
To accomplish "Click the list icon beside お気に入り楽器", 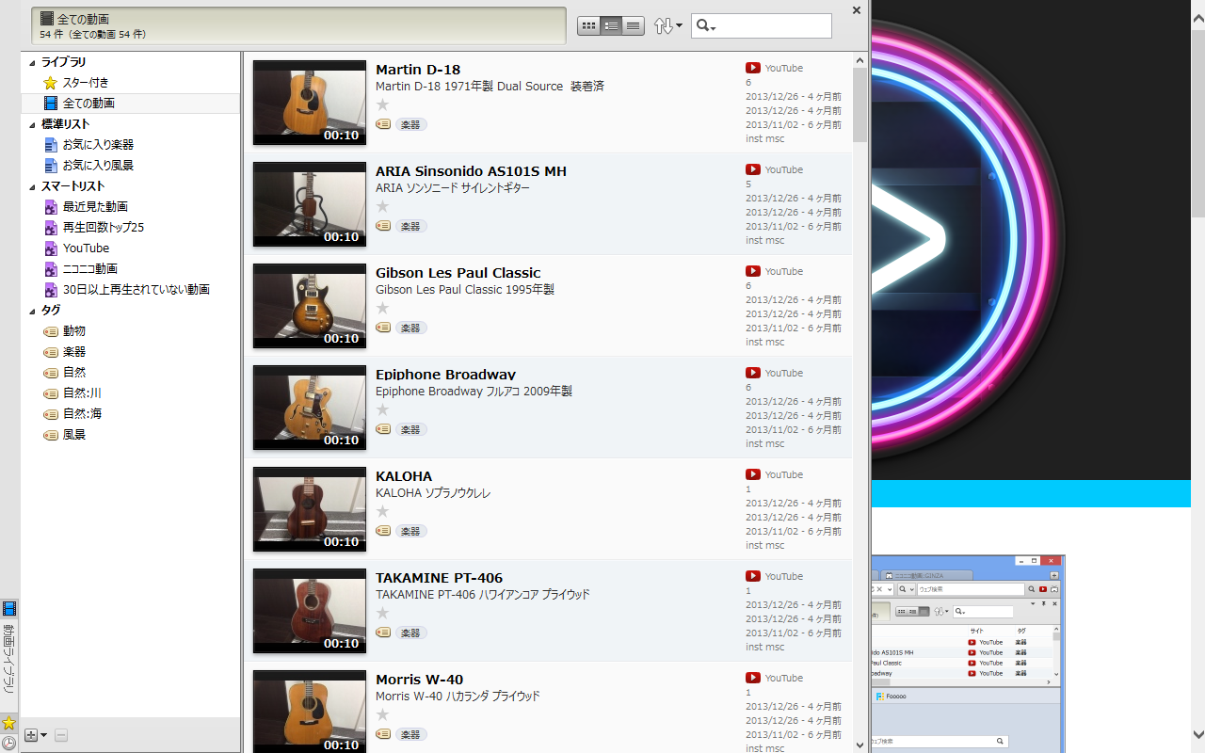I will (x=51, y=145).
